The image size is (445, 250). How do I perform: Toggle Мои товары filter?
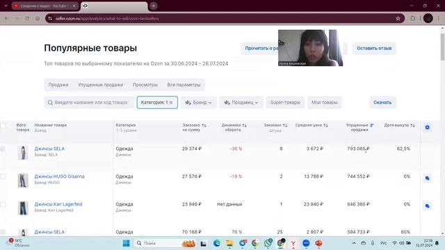(325, 103)
